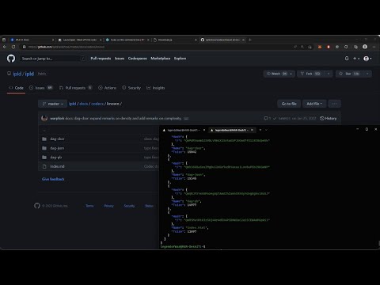Switch to the Issues tab
The height and width of the screenshot is (285, 380).
40,88
